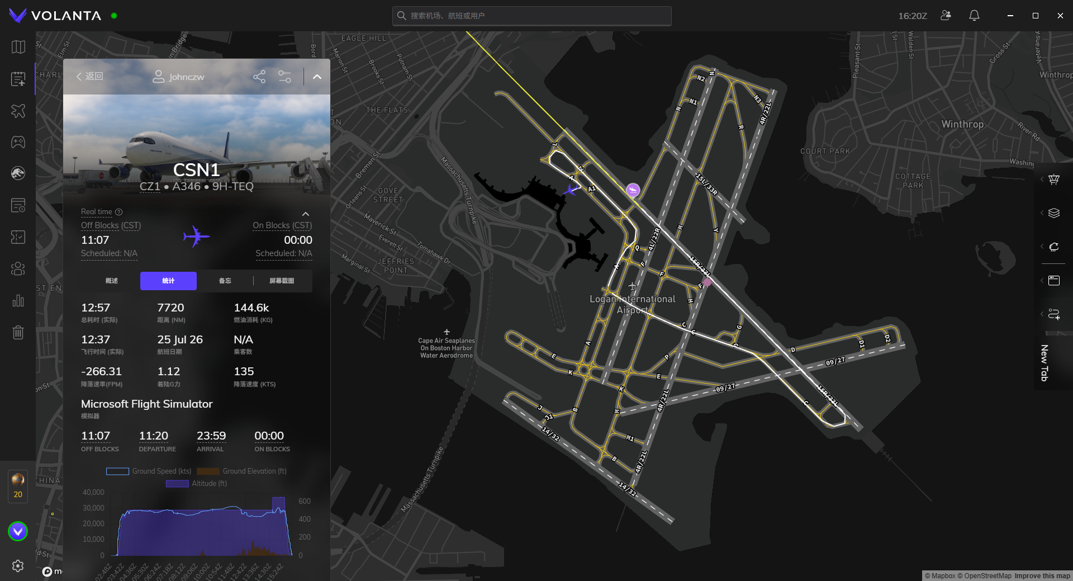Collapse the Real time block times section
Image resolution: width=1073 pixels, height=581 pixels.
306,214
